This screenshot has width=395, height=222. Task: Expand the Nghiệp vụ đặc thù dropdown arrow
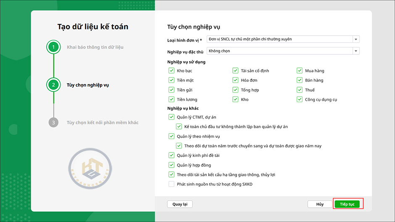coord(356,51)
